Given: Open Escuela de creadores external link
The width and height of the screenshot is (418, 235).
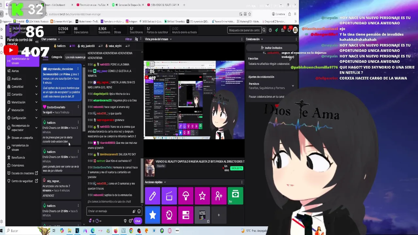Looking at the screenshot, I should pyautogui.click(x=23, y=173).
